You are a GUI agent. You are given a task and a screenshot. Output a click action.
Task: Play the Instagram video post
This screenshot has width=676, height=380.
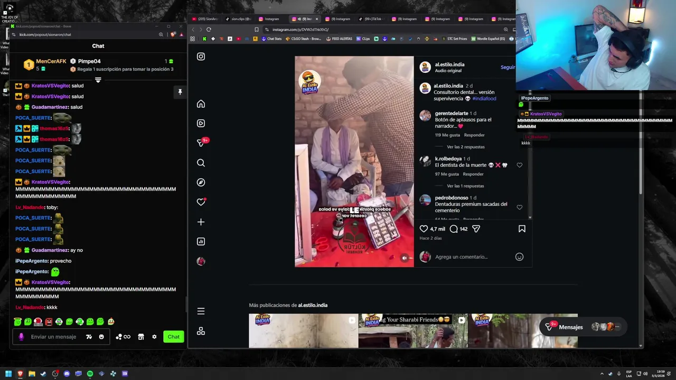point(354,161)
